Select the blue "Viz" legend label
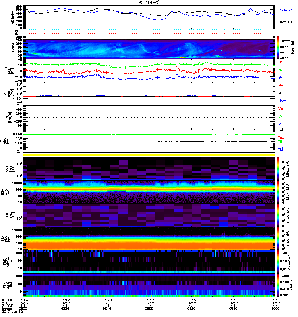298x317 pixels. [281, 124]
